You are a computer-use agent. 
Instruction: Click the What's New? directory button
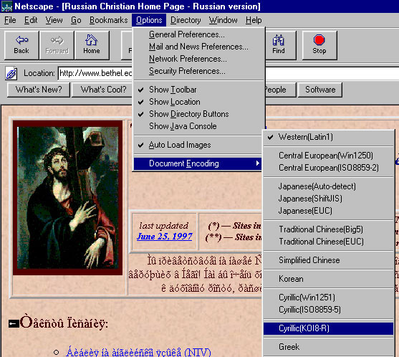[39, 90]
